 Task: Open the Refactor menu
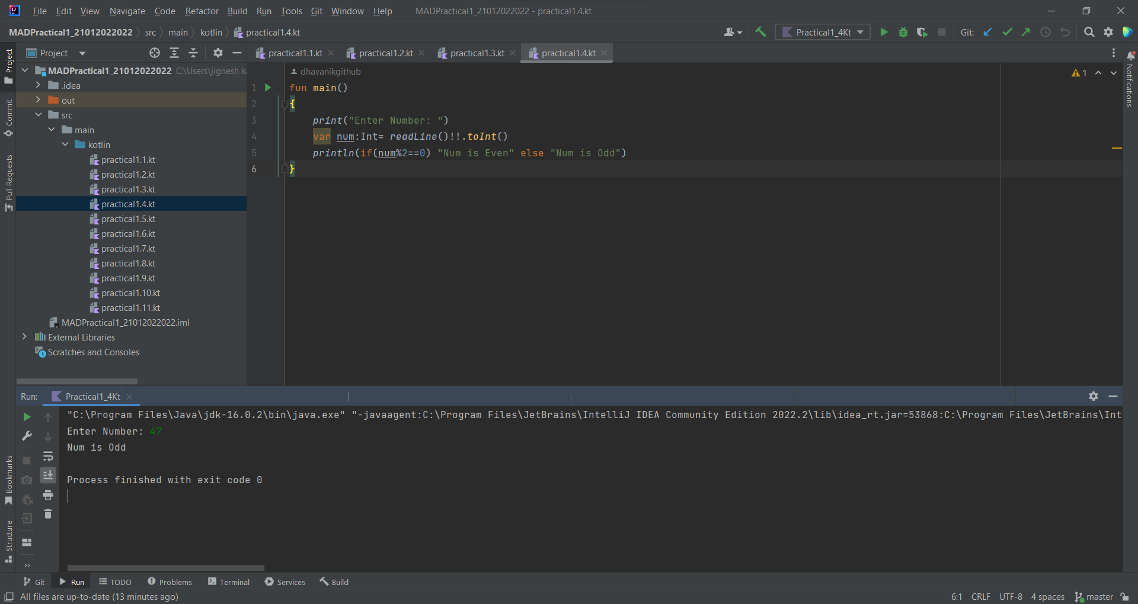[x=202, y=11]
